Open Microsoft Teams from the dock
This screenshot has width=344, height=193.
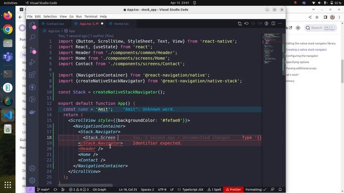pyautogui.click(x=8, y=57)
